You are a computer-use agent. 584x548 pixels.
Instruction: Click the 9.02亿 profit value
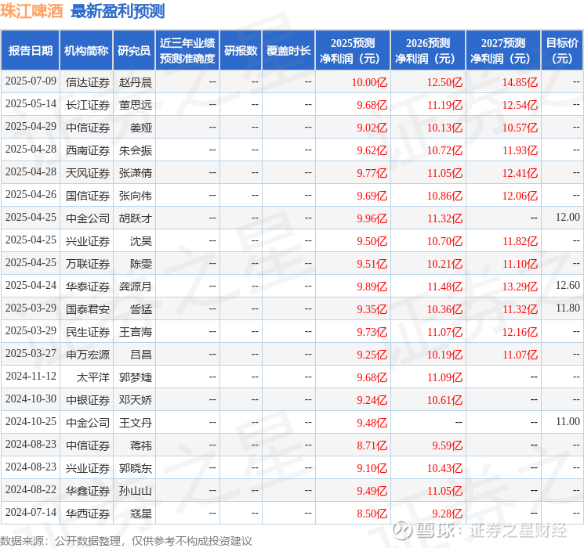coord(372,128)
